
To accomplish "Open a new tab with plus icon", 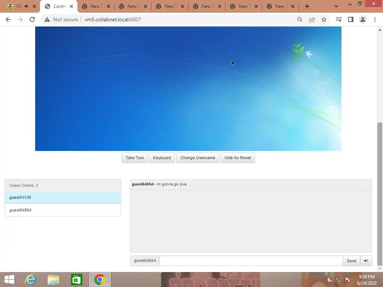I will [307, 6].
